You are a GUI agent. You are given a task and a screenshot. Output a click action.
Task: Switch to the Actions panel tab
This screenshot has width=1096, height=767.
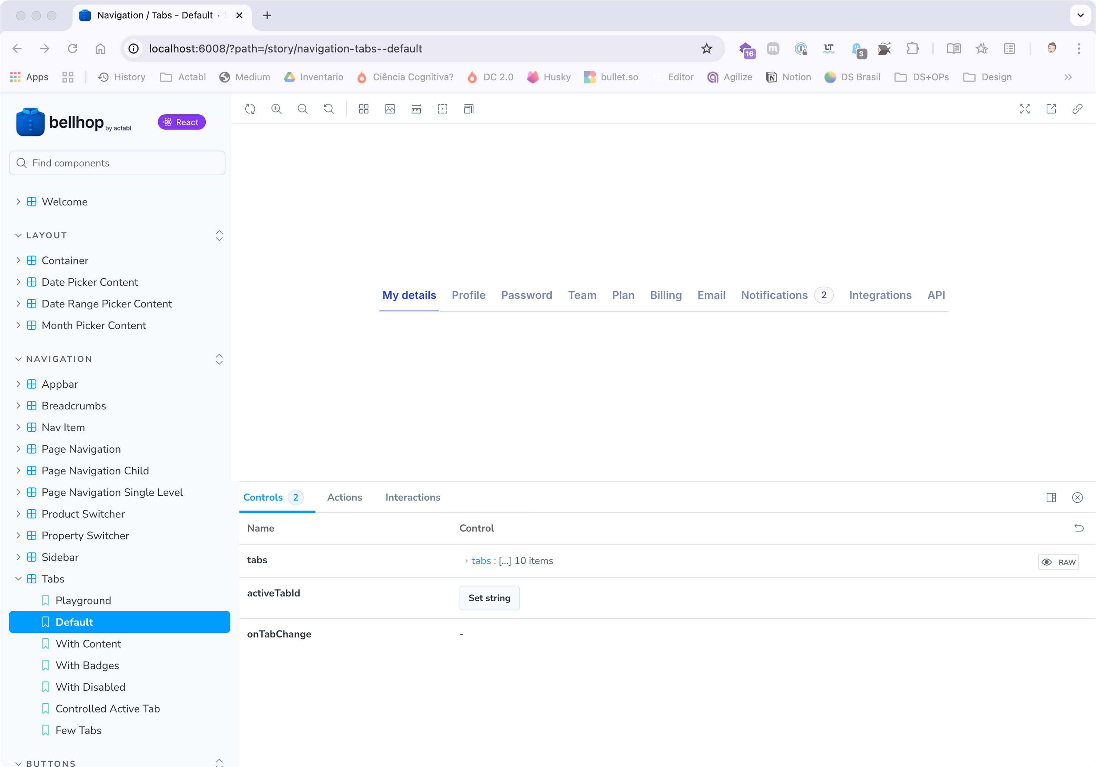(x=344, y=497)
